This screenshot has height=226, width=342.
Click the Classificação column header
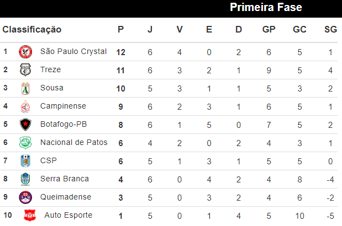(32, 29)
